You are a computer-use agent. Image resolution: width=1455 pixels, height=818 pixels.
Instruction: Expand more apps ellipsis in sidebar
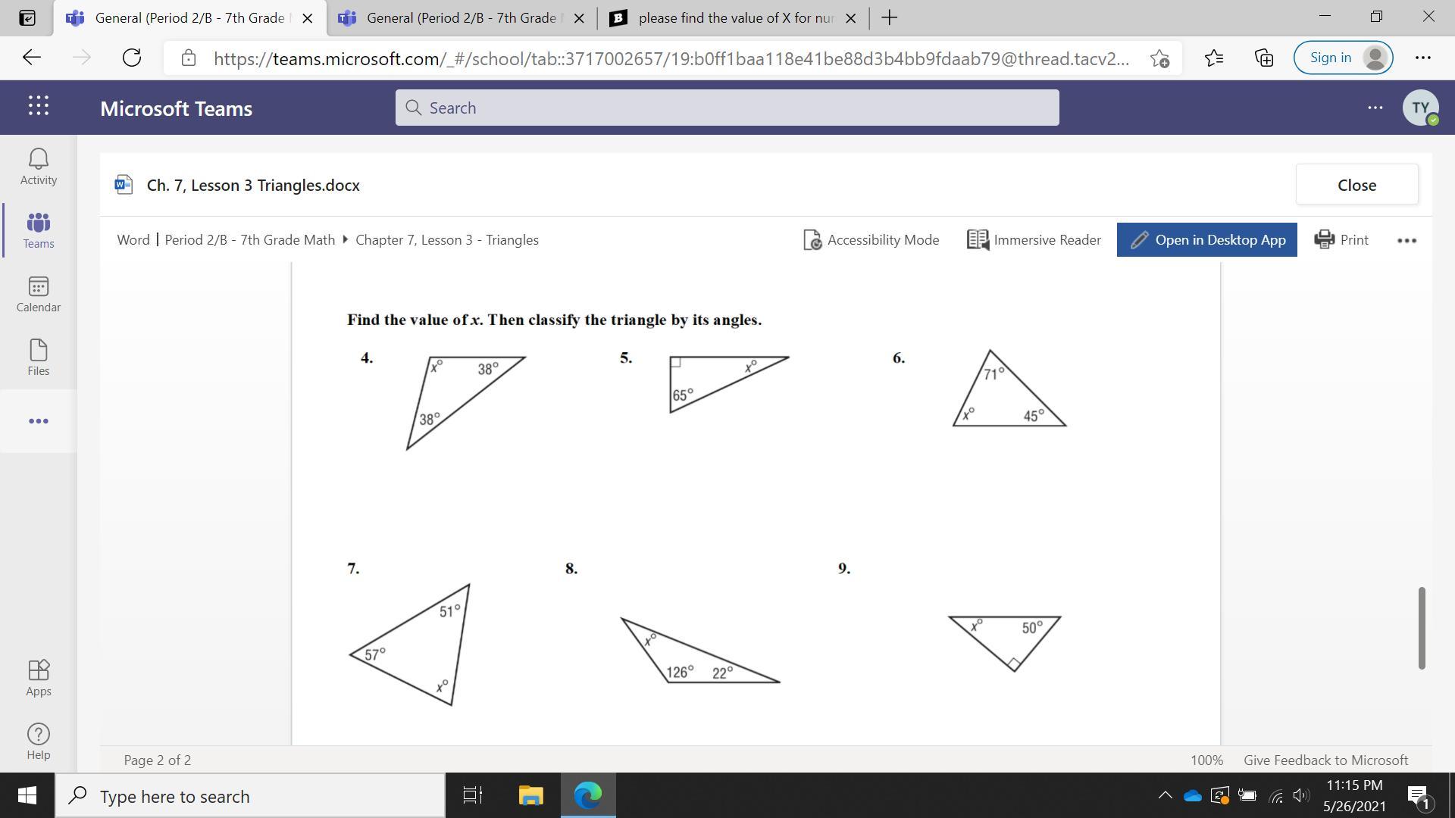coord(38,421)
